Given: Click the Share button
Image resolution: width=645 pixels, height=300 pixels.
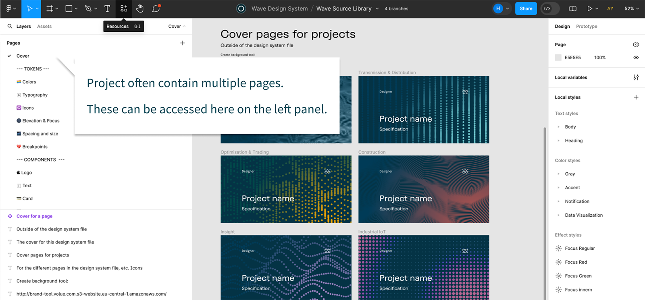Looking at the screenshot, I should coord(526,8).
